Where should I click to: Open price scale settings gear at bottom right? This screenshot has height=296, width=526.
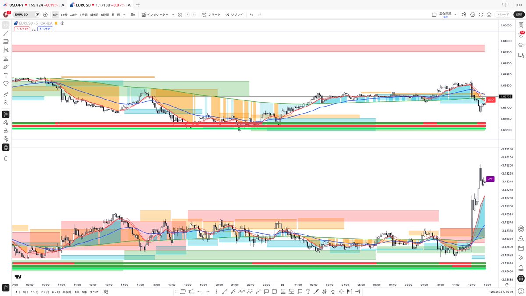[x=507, y=284]
